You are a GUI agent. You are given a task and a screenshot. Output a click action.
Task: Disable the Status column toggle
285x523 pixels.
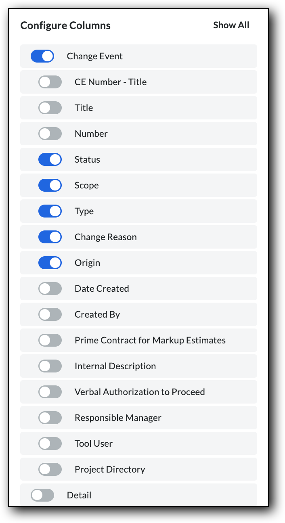[50, 159]
